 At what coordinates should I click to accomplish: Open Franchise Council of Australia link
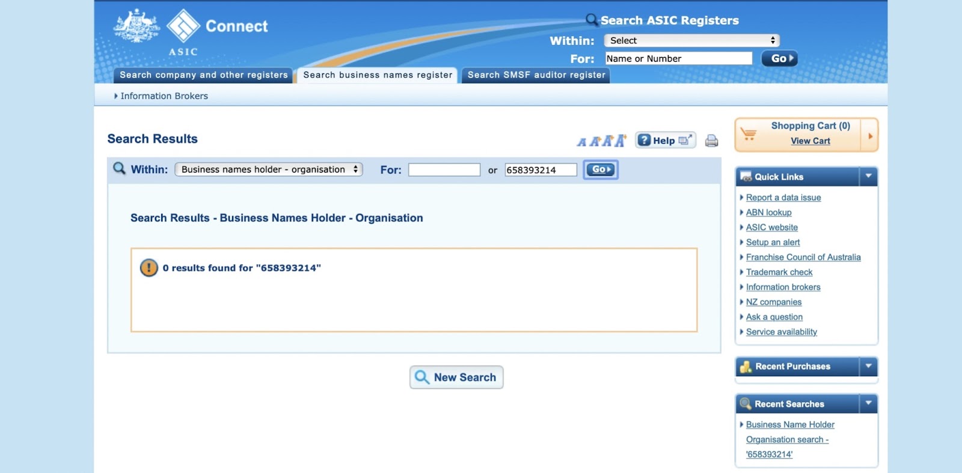[x=803, y=257]
